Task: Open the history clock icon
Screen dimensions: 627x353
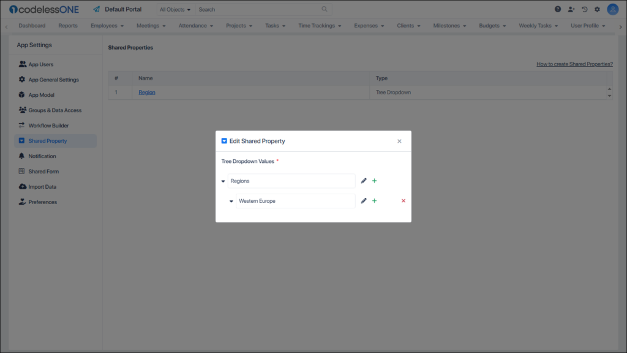Action: coord(584,9)
